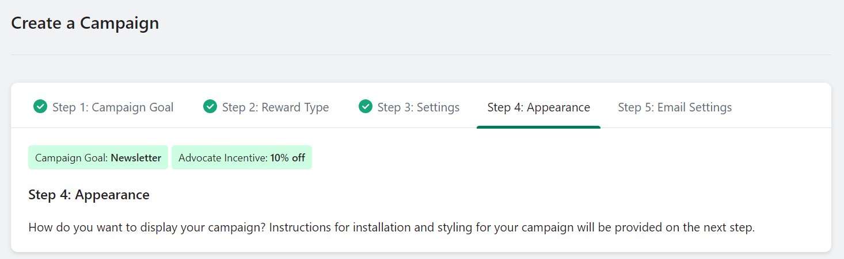Click the bold "10% off" value

(x=287, y=158)
